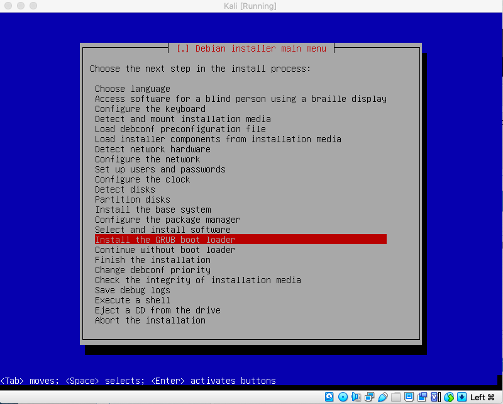Open the network adapter status icon

pos(370,397)
